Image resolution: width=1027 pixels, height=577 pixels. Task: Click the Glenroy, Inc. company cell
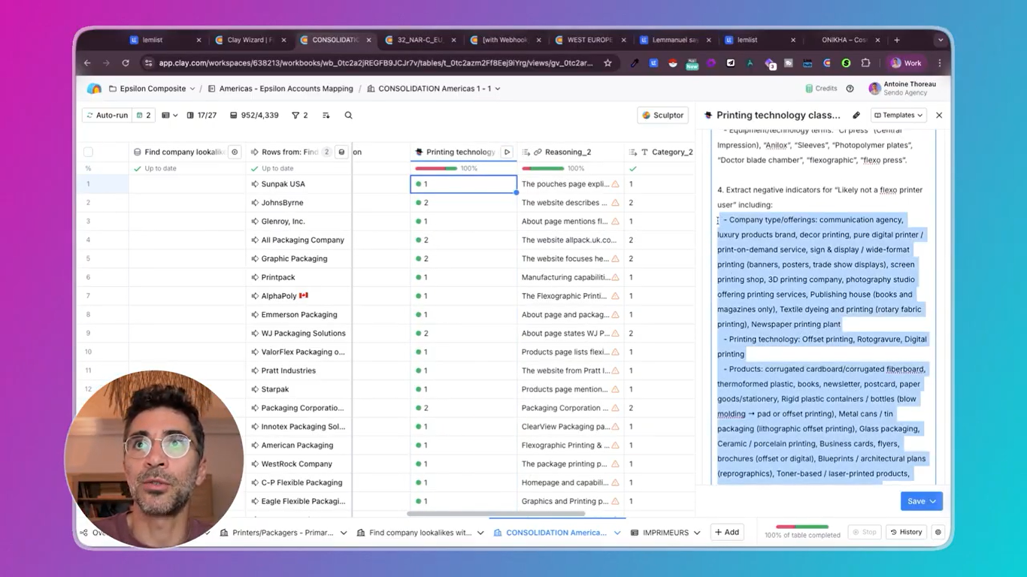(x=298, y=222)
